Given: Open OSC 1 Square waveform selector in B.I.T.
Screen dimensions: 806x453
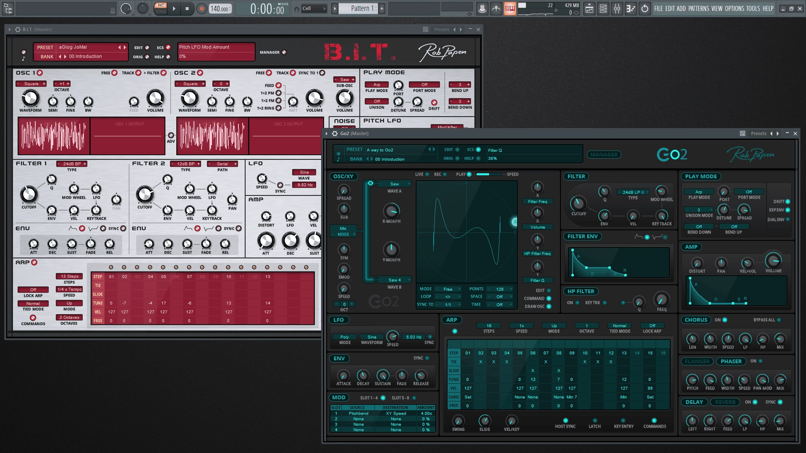Looking at the screenshot, I should [x=31, y=84].
